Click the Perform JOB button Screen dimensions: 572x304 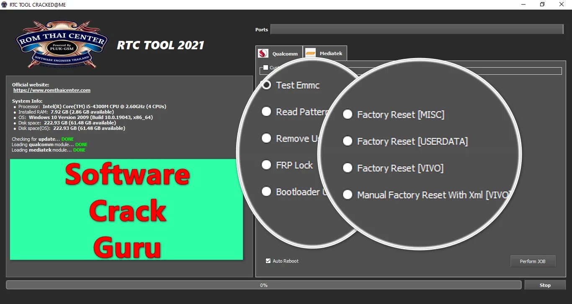[x=533, y=261]
